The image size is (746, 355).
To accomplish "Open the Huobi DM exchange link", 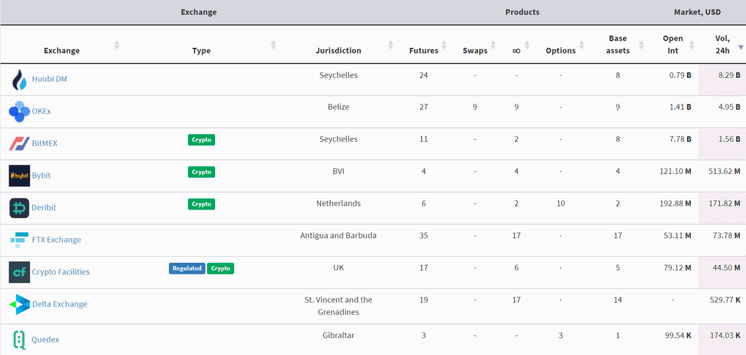I will [x=49, y=80].
